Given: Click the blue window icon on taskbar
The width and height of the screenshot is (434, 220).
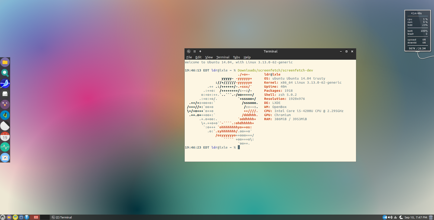Looking at the screenshot, I should click(21, 217).
